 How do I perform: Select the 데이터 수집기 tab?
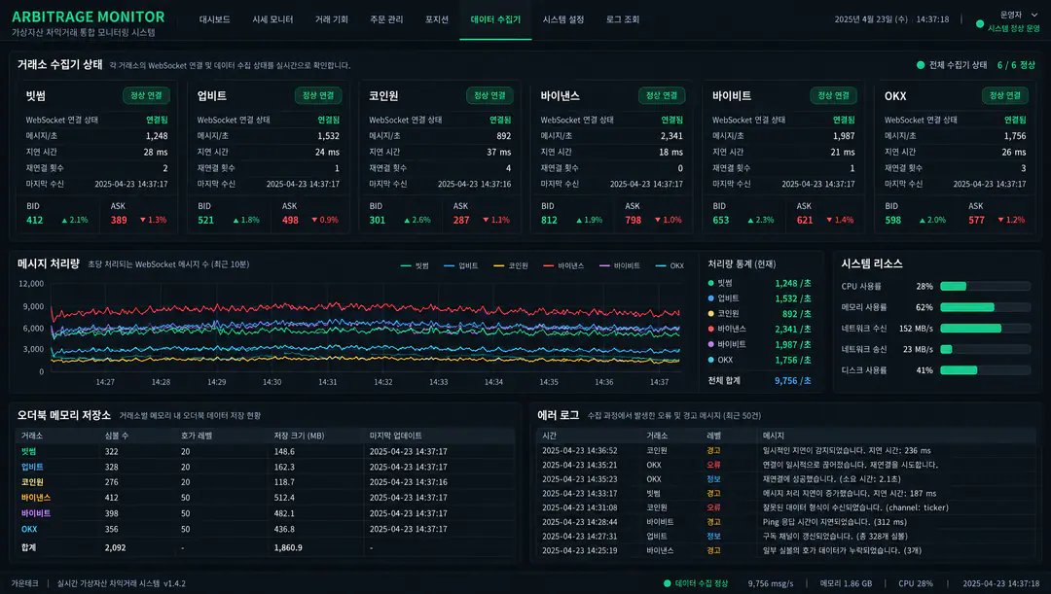(495, 19)
